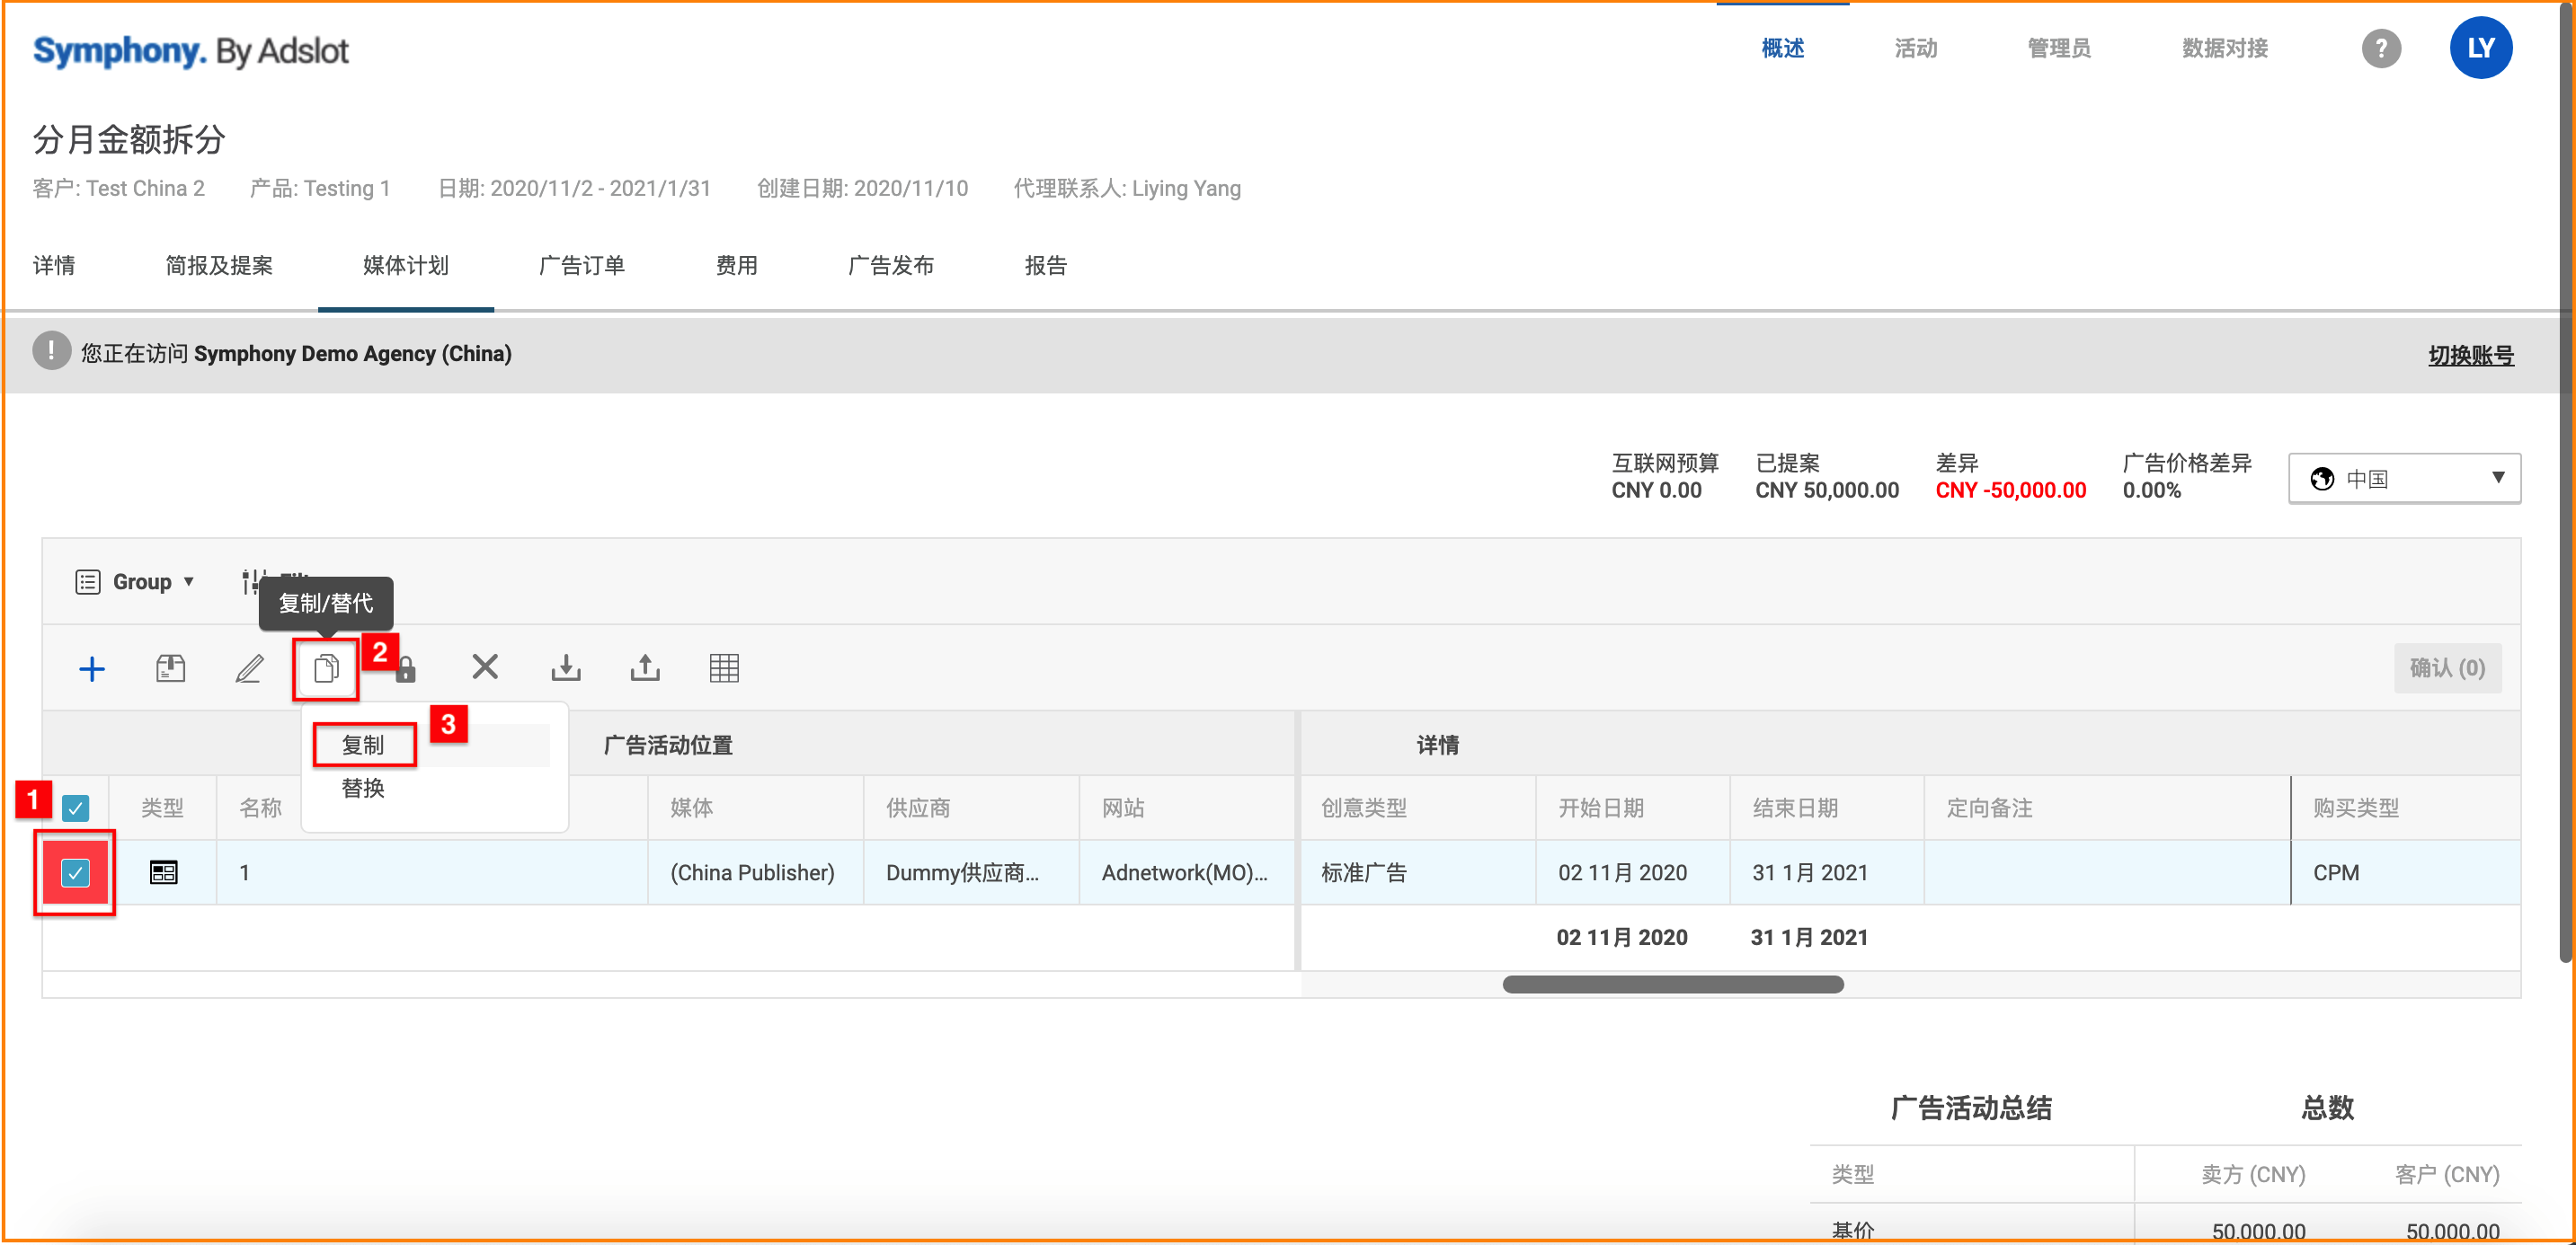Screen dimensions: 2576x1245
Task: Go to 概述 in top navigation
Action: click(x=1783, y=48)
